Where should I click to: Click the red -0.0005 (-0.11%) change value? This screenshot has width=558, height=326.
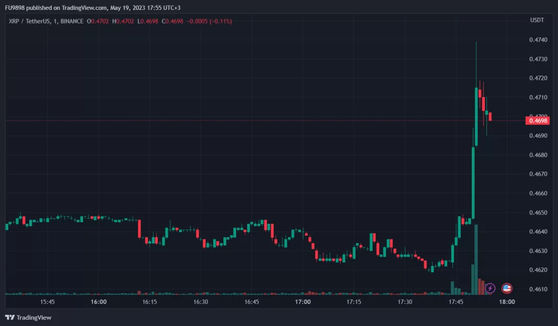click(210, 21)
